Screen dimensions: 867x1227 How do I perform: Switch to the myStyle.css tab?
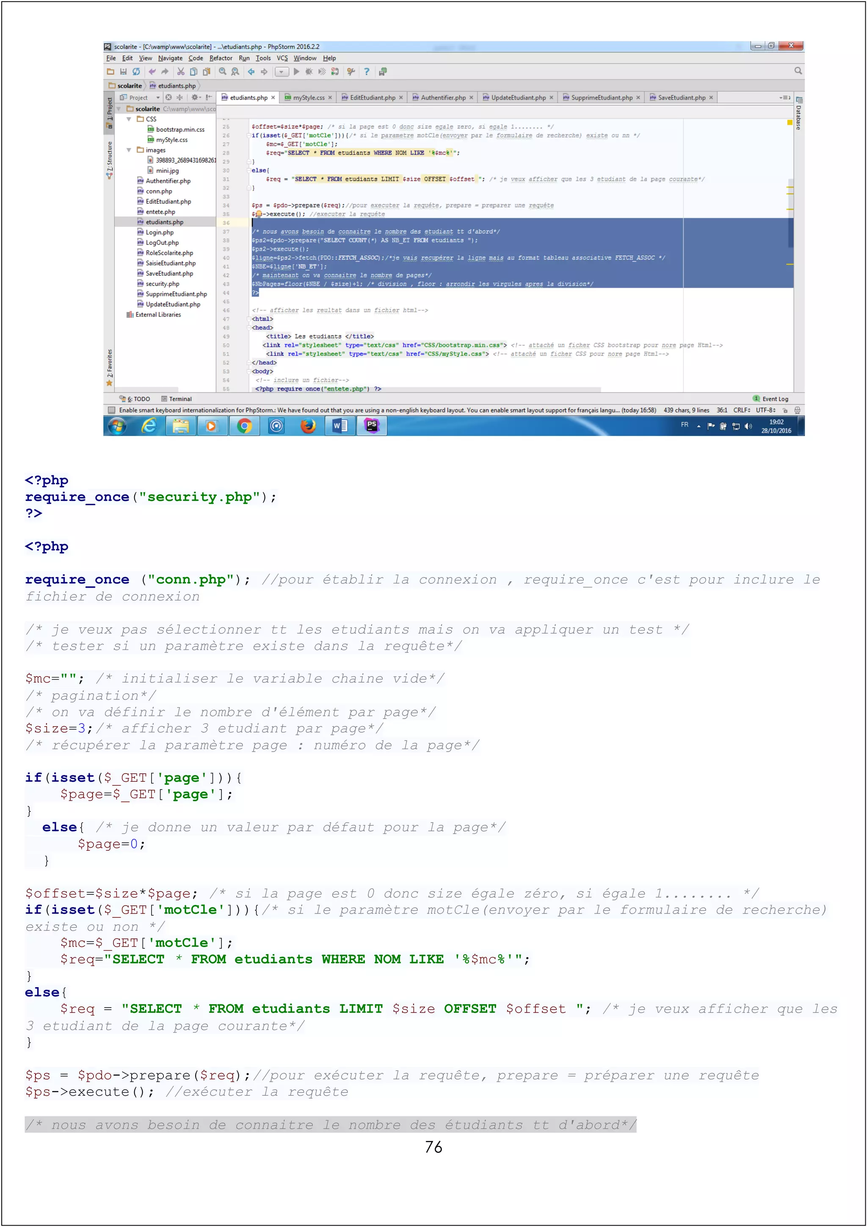click(x=308, y=98)
